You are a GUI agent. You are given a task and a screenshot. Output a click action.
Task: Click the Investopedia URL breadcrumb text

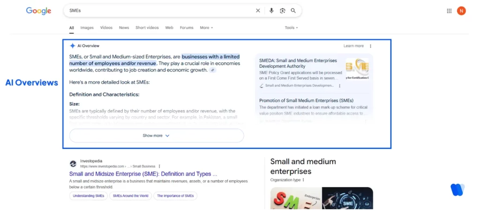pyautogui.click(x=118, y=167)
